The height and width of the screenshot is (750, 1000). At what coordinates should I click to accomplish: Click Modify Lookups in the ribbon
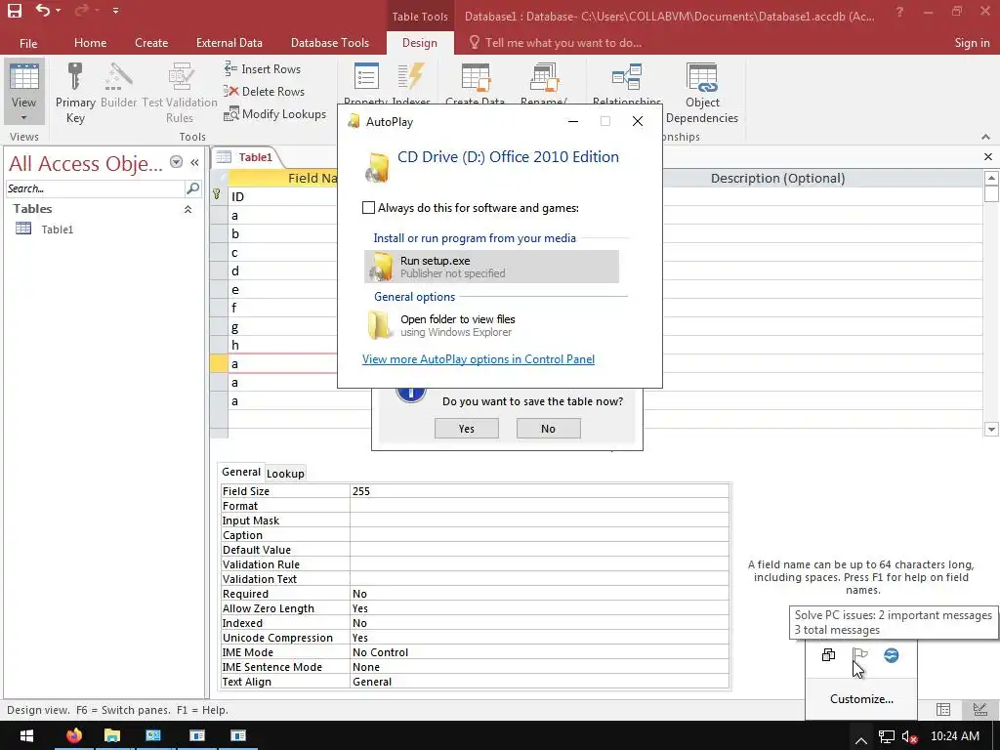(x=274, y=114)
